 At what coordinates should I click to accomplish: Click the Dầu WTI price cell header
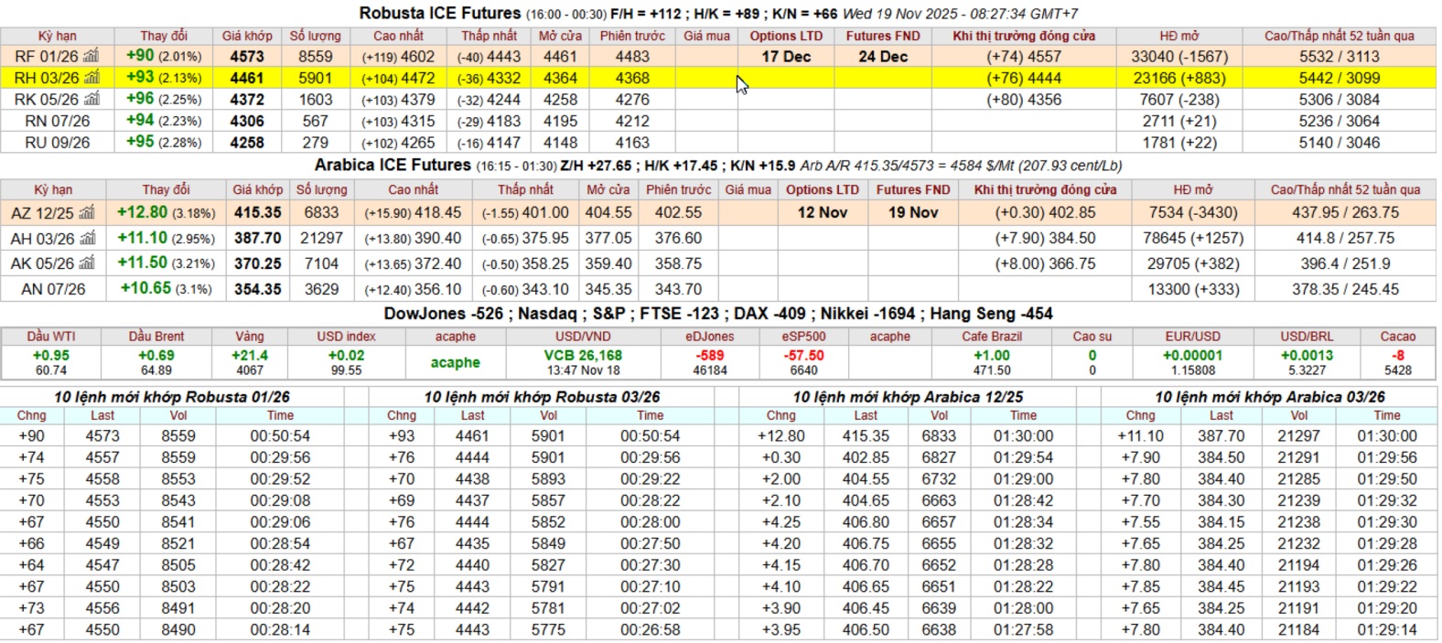[x=51, y=337]
